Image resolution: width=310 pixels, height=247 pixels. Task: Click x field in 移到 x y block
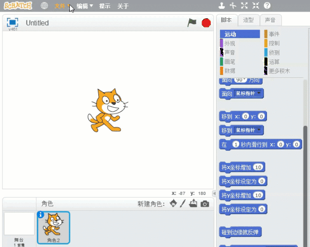pos(246,116)
